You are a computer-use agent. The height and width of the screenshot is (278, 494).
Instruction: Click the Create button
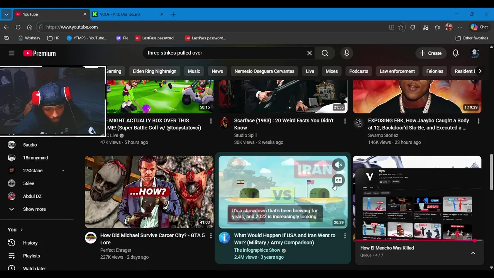point(431,53)
